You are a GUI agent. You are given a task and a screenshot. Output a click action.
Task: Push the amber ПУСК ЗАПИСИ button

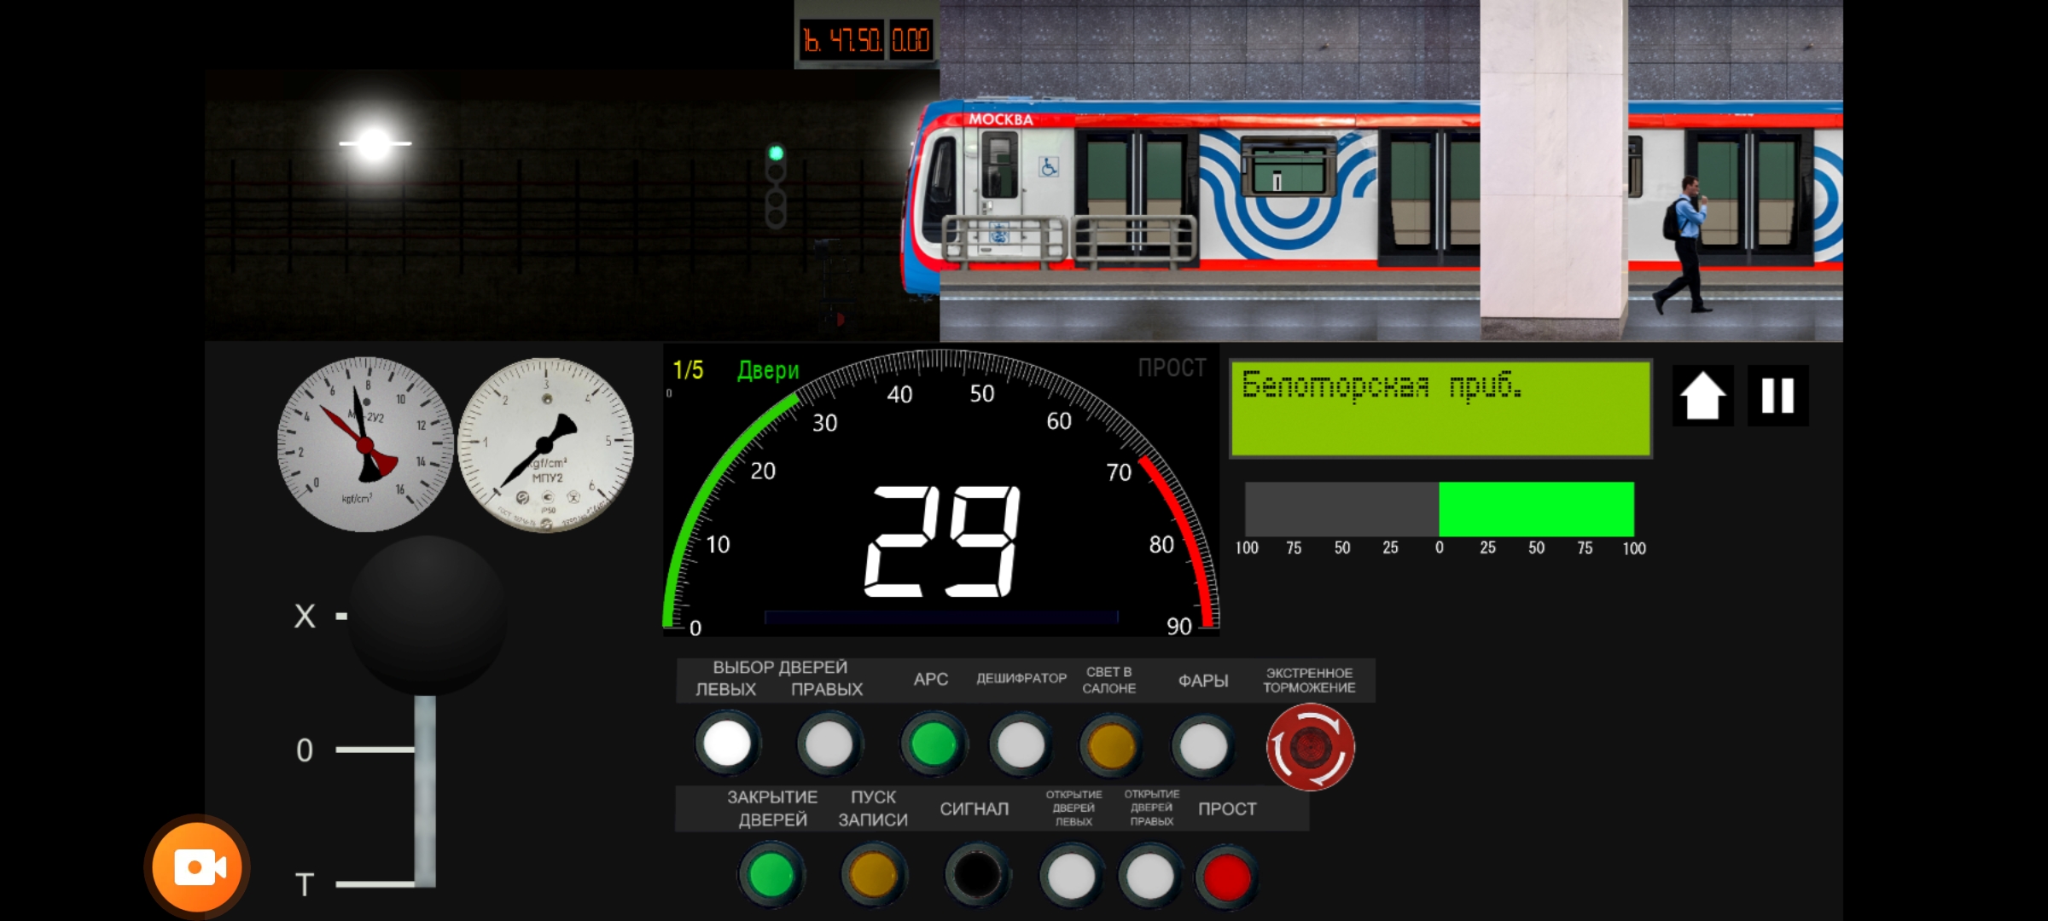click(x=872, y=876)
